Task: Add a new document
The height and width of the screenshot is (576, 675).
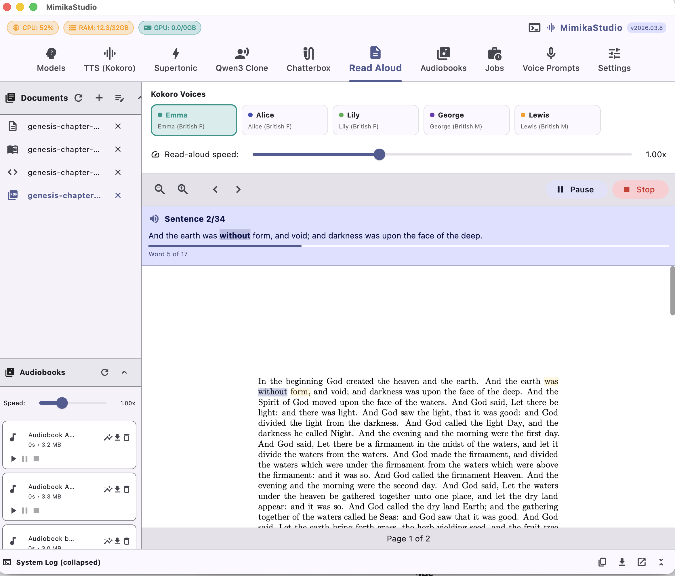Action: click(99, 98)
